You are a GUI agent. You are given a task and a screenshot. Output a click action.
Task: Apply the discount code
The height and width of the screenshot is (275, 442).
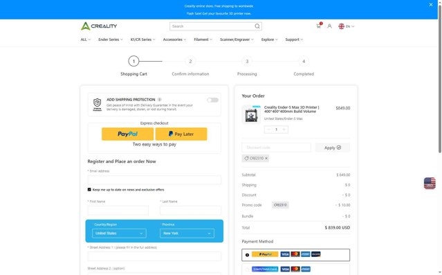click(x=333, y=148)
